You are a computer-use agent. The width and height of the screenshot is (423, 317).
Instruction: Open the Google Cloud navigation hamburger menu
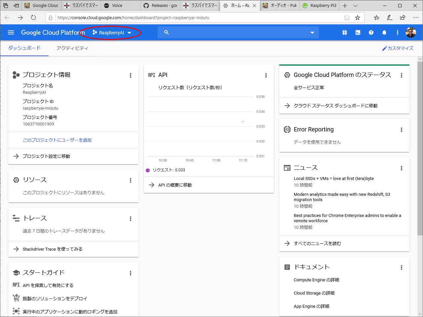coord(11,32)
